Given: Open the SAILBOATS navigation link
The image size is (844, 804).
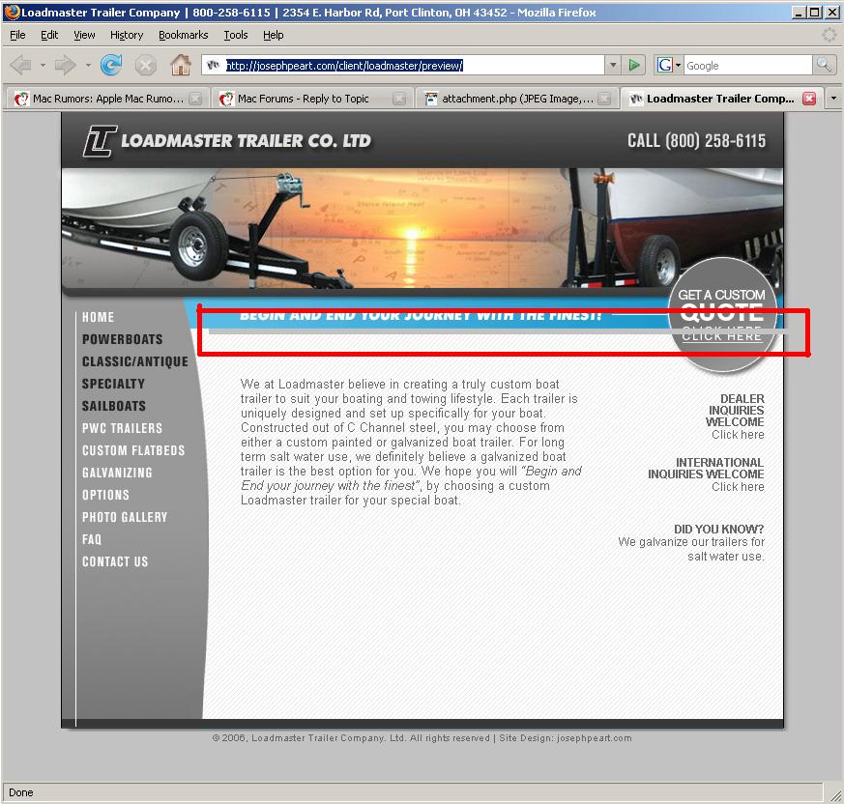Looking at the screenshot, I should 113,406.
